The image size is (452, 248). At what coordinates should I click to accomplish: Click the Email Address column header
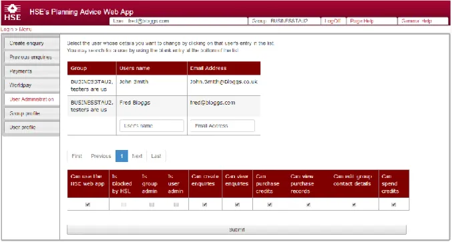click(x=224, y=68)
